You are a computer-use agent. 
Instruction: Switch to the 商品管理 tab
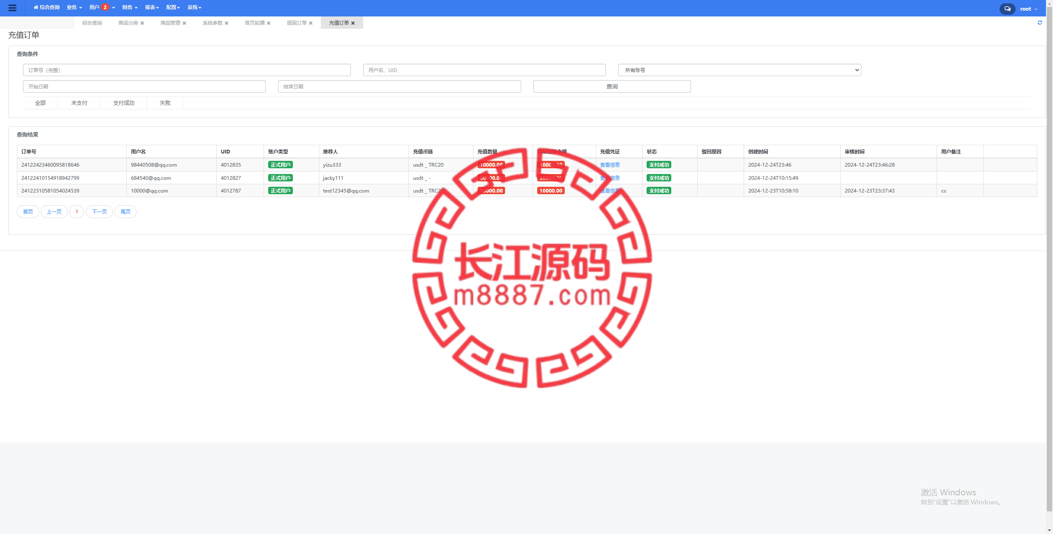coord(170,23)
